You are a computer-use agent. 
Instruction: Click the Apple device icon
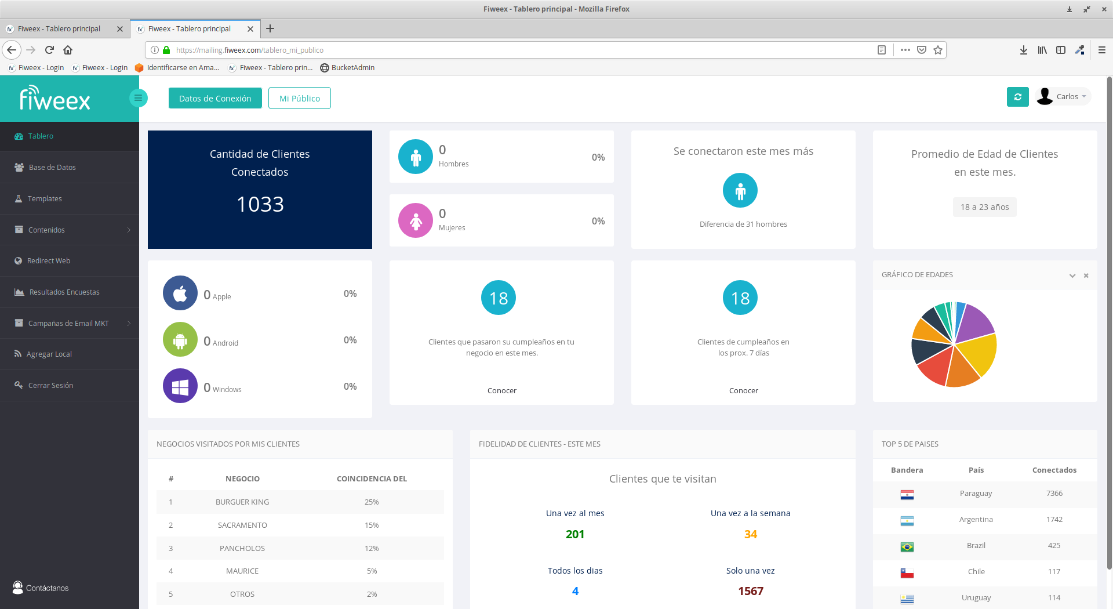pos(180,293)
